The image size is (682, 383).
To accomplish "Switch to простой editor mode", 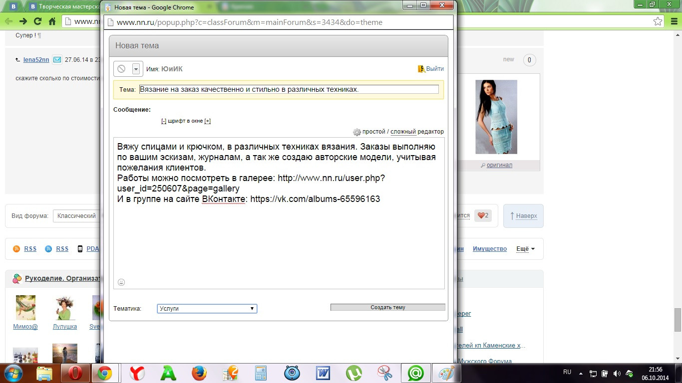I will point(374,132).
